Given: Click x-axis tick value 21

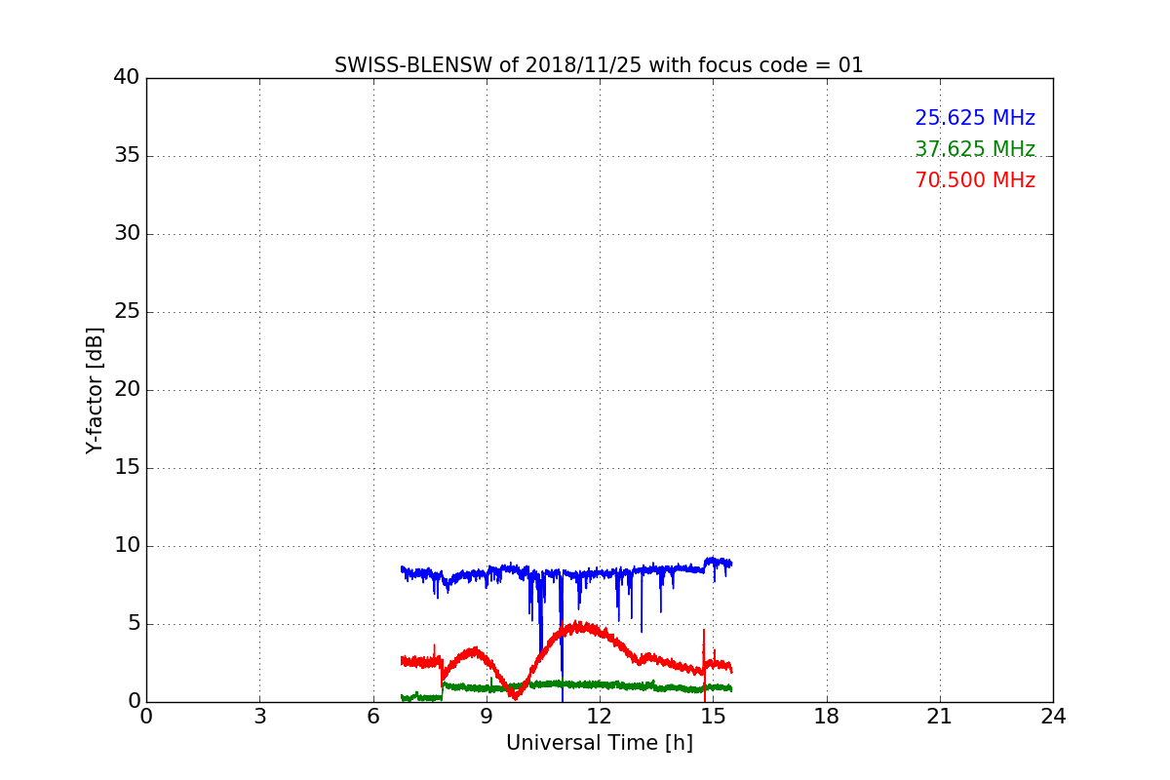Looking at the screenshot, I should pyautogui.click(x=940, y=717).
